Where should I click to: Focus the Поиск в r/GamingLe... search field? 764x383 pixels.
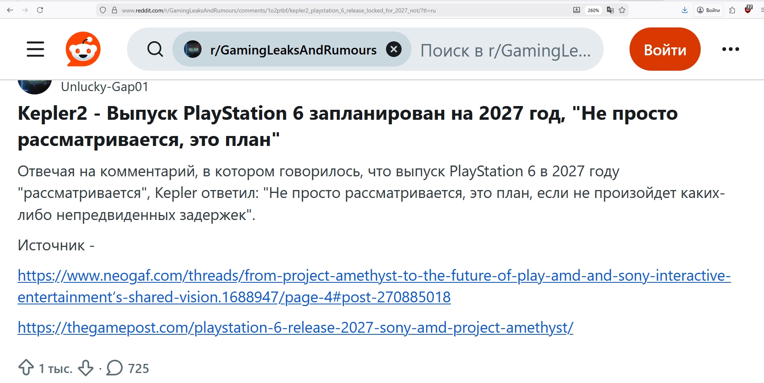[x=505, y=50]
